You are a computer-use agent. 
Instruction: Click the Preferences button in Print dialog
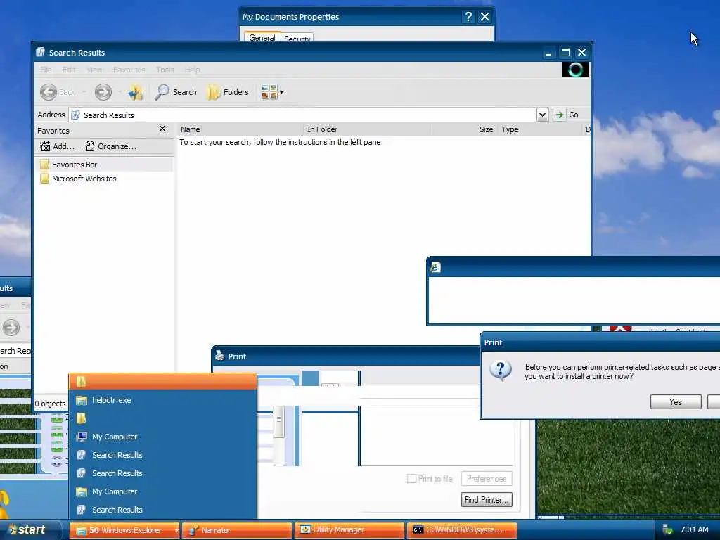point(487,478)
